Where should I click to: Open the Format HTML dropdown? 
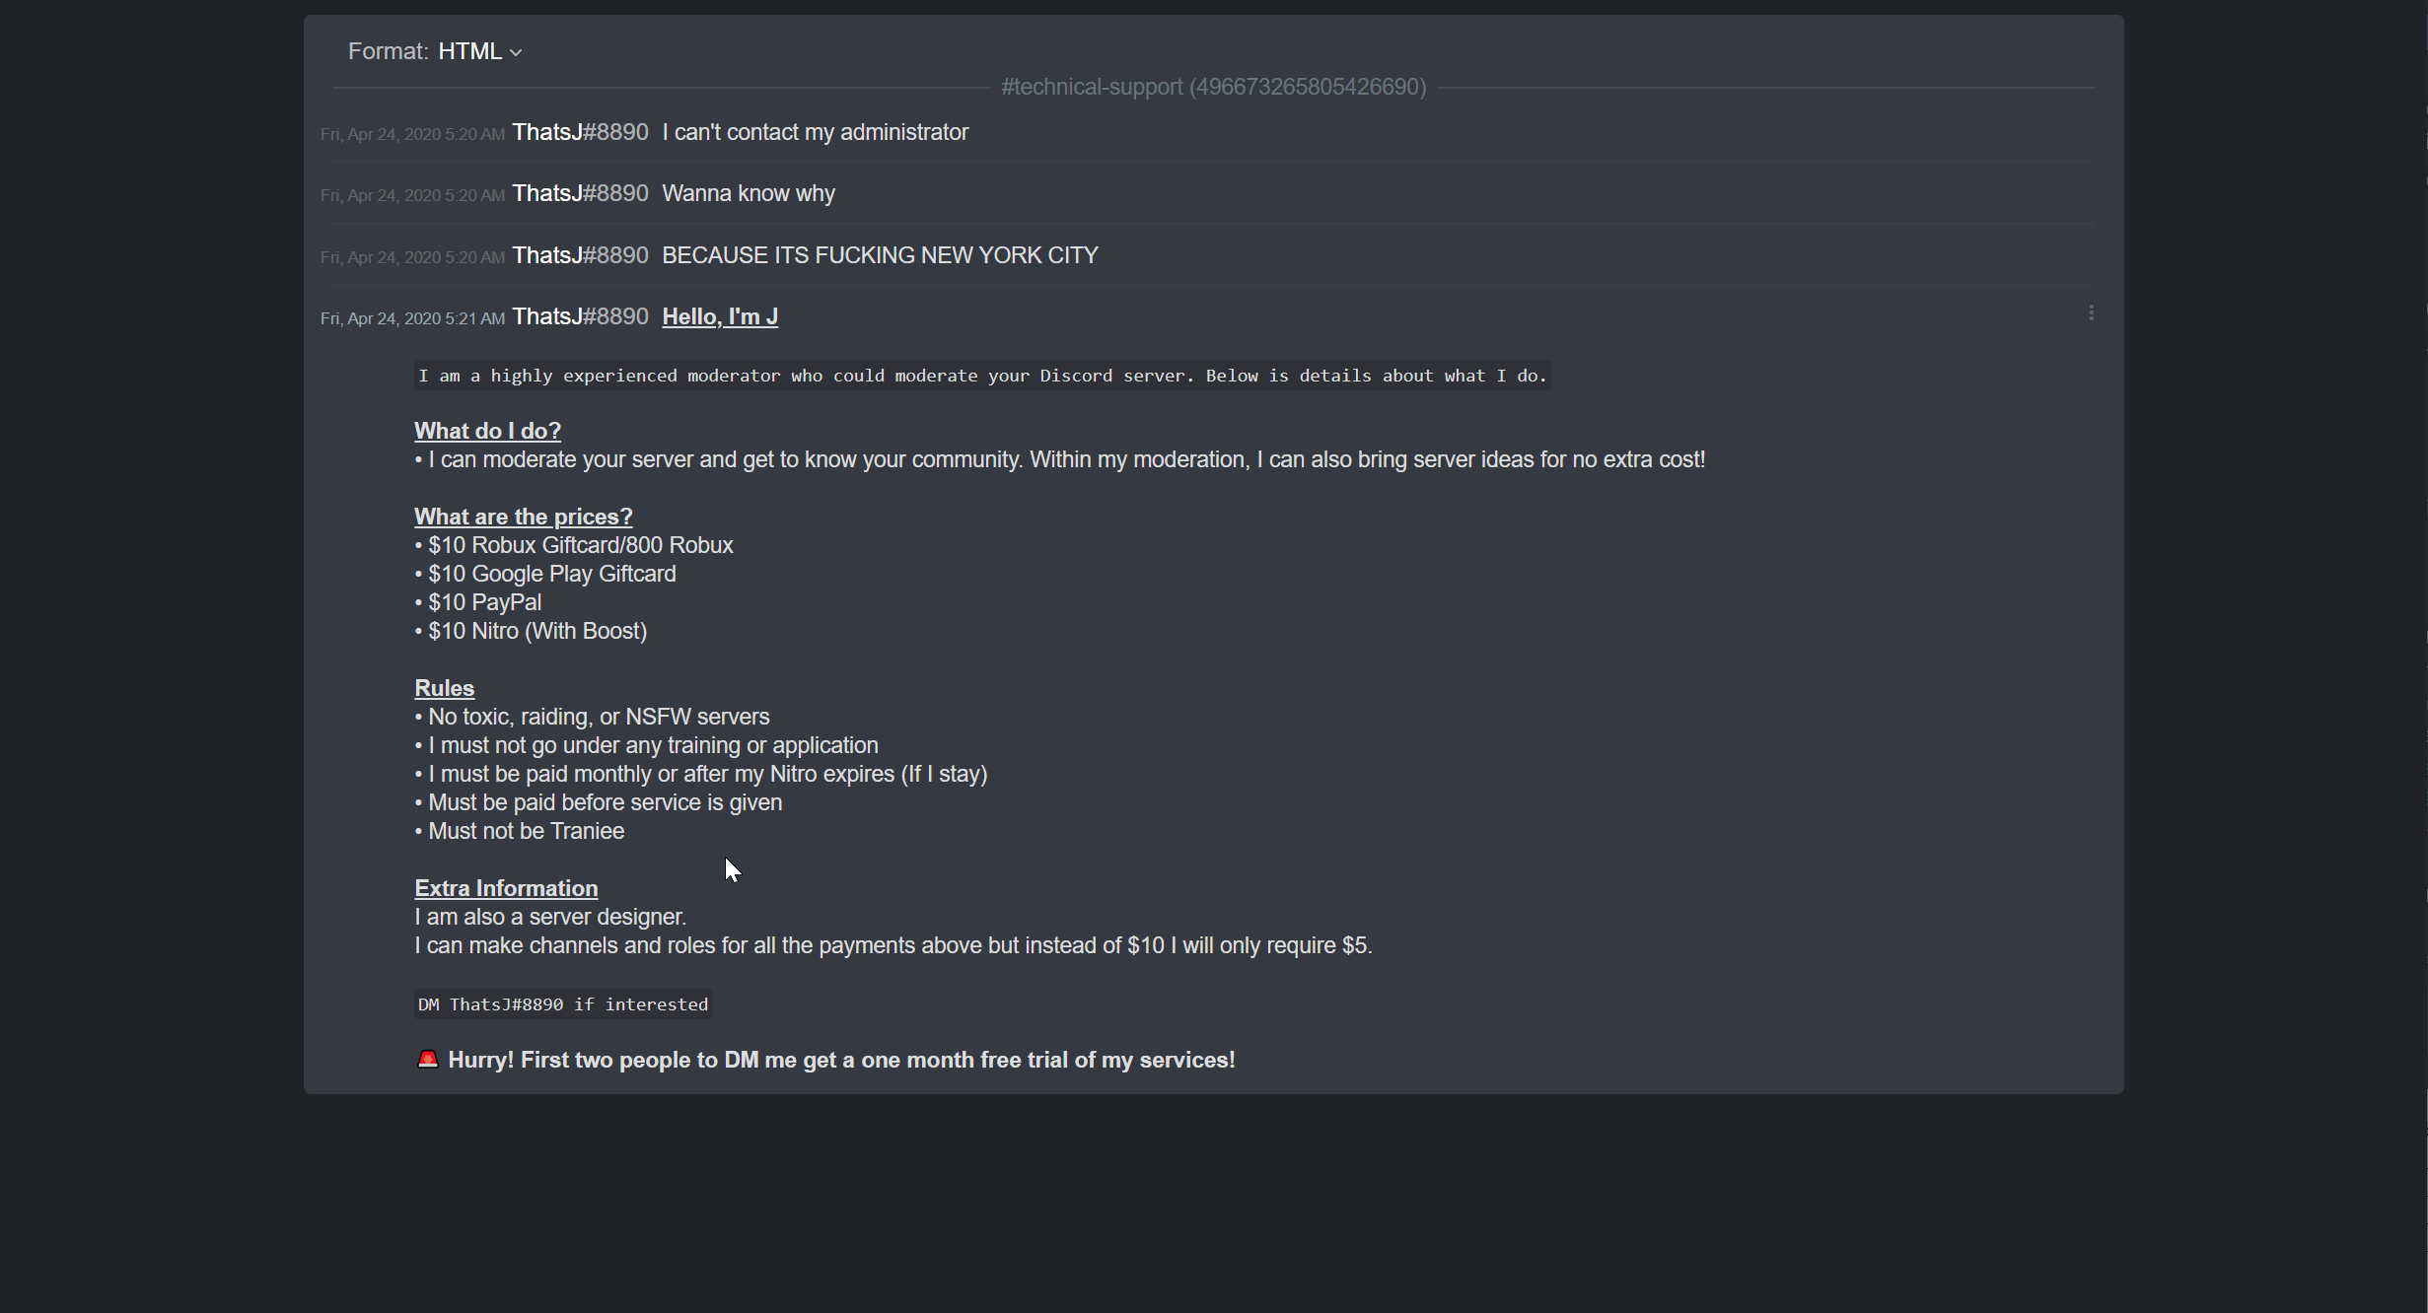(479, 51)
